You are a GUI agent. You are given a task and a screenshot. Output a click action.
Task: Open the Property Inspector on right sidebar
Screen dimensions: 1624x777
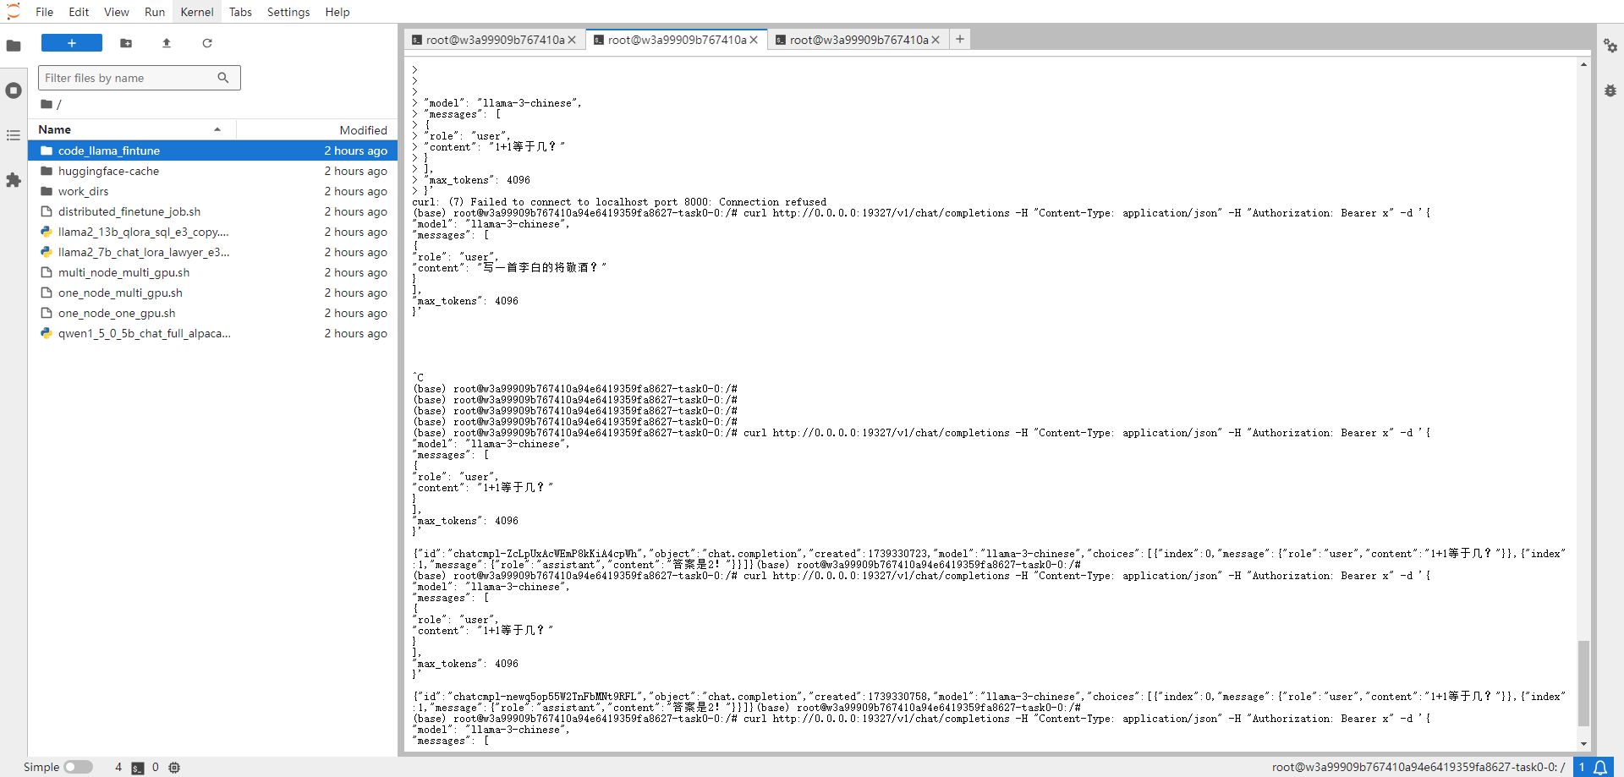(1610, 46)
